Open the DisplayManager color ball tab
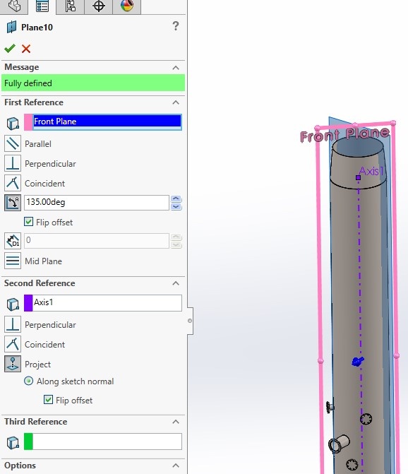 pos(127,6)
